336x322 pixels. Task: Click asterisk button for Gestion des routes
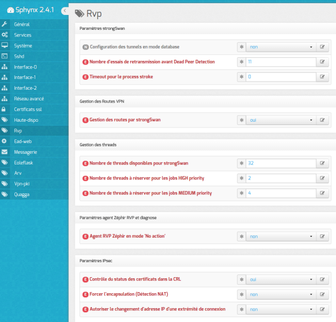(x=242, y=120)
